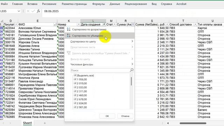Switch to the Рецензирование ribbon tab

pos(136,4)
